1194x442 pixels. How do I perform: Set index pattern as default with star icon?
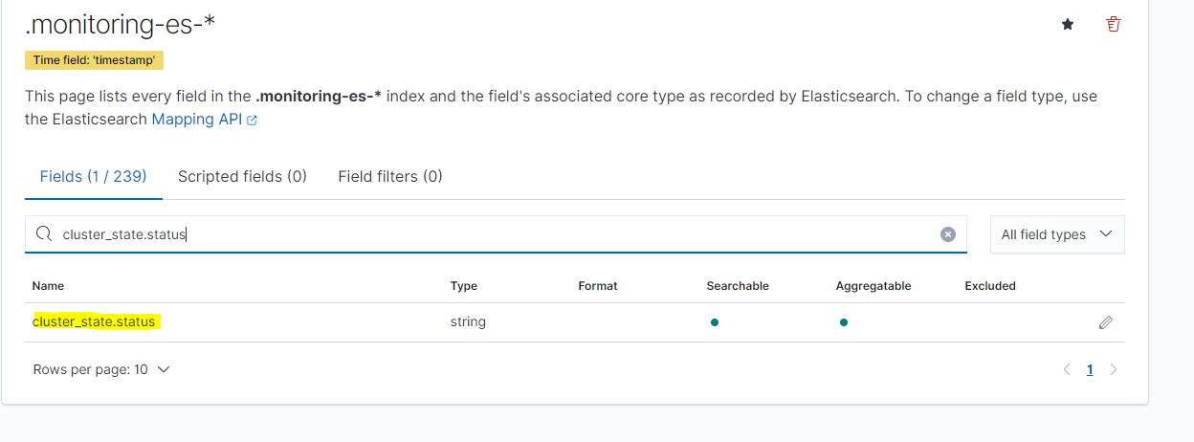1068,25
